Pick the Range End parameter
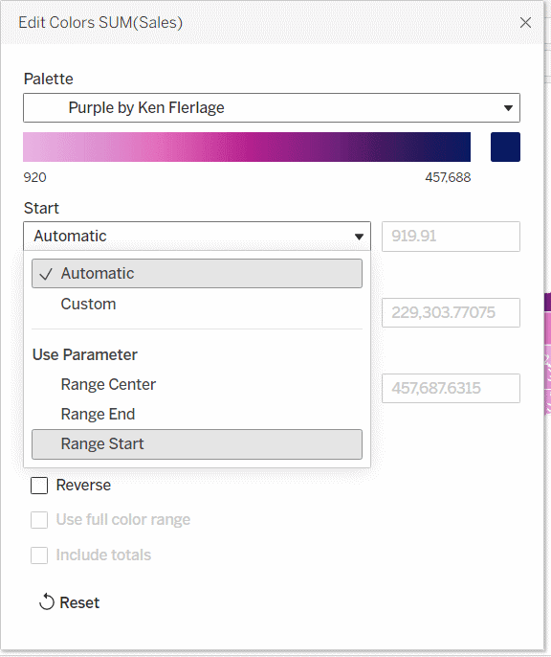 point(197,414)
